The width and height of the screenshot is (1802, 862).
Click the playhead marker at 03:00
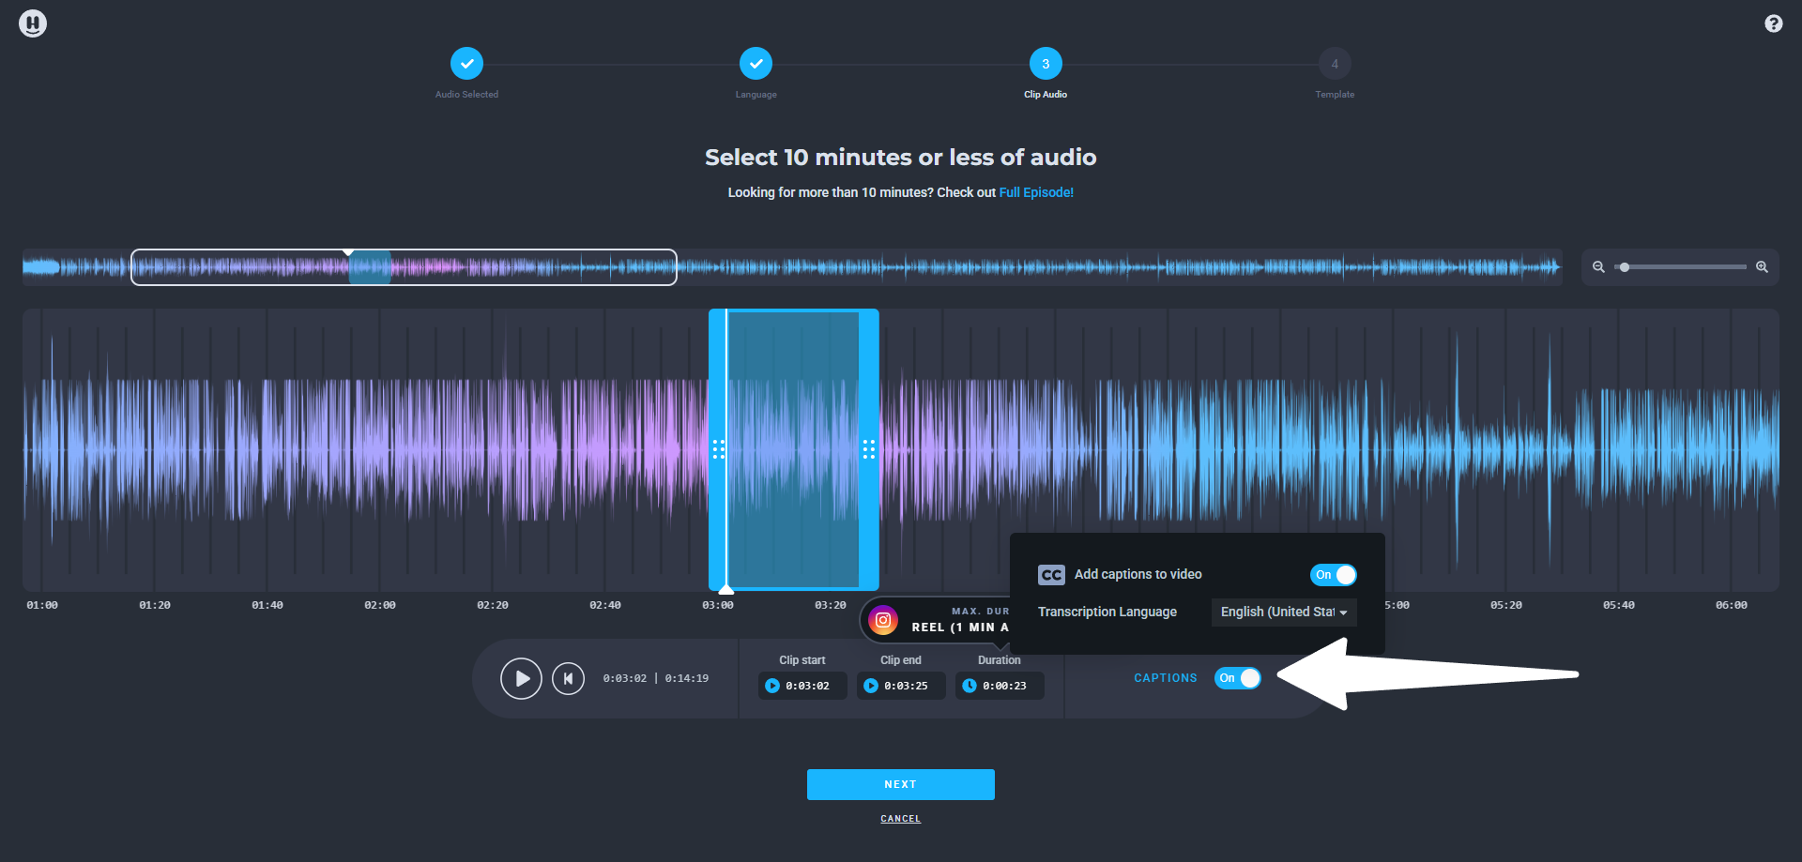pyautogui.click(x=726, y=590)
